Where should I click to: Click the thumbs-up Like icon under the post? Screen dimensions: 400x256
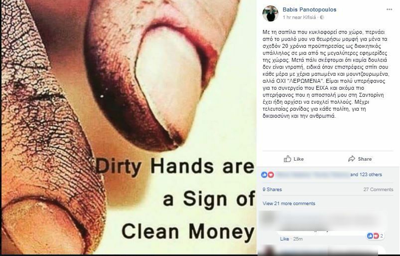tap(287, 159)
